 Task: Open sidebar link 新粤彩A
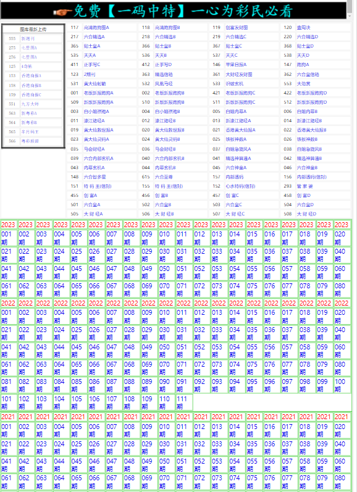29,113
